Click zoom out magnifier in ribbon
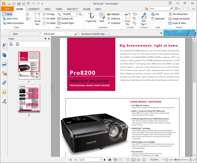The height and width of the screenshot is (163, 197). pos(59,14)
